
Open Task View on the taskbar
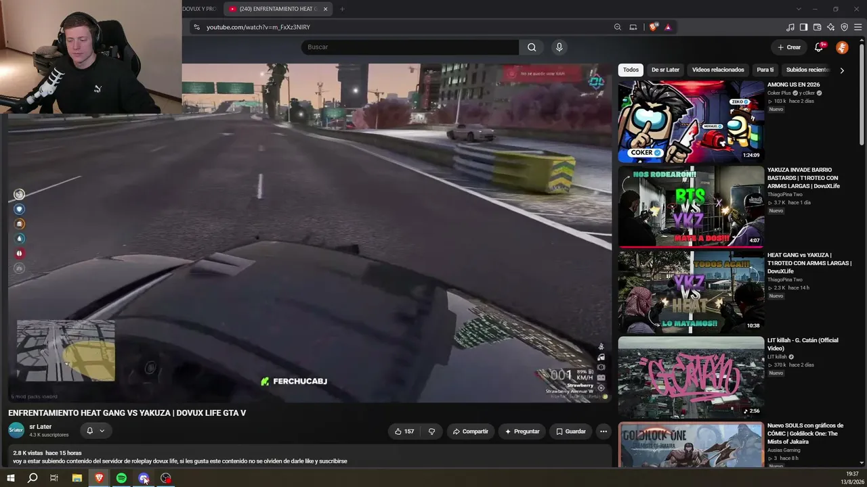[54, 478]
